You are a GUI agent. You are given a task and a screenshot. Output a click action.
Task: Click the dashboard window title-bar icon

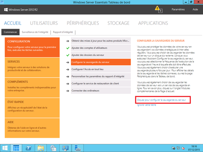[2, 2]
